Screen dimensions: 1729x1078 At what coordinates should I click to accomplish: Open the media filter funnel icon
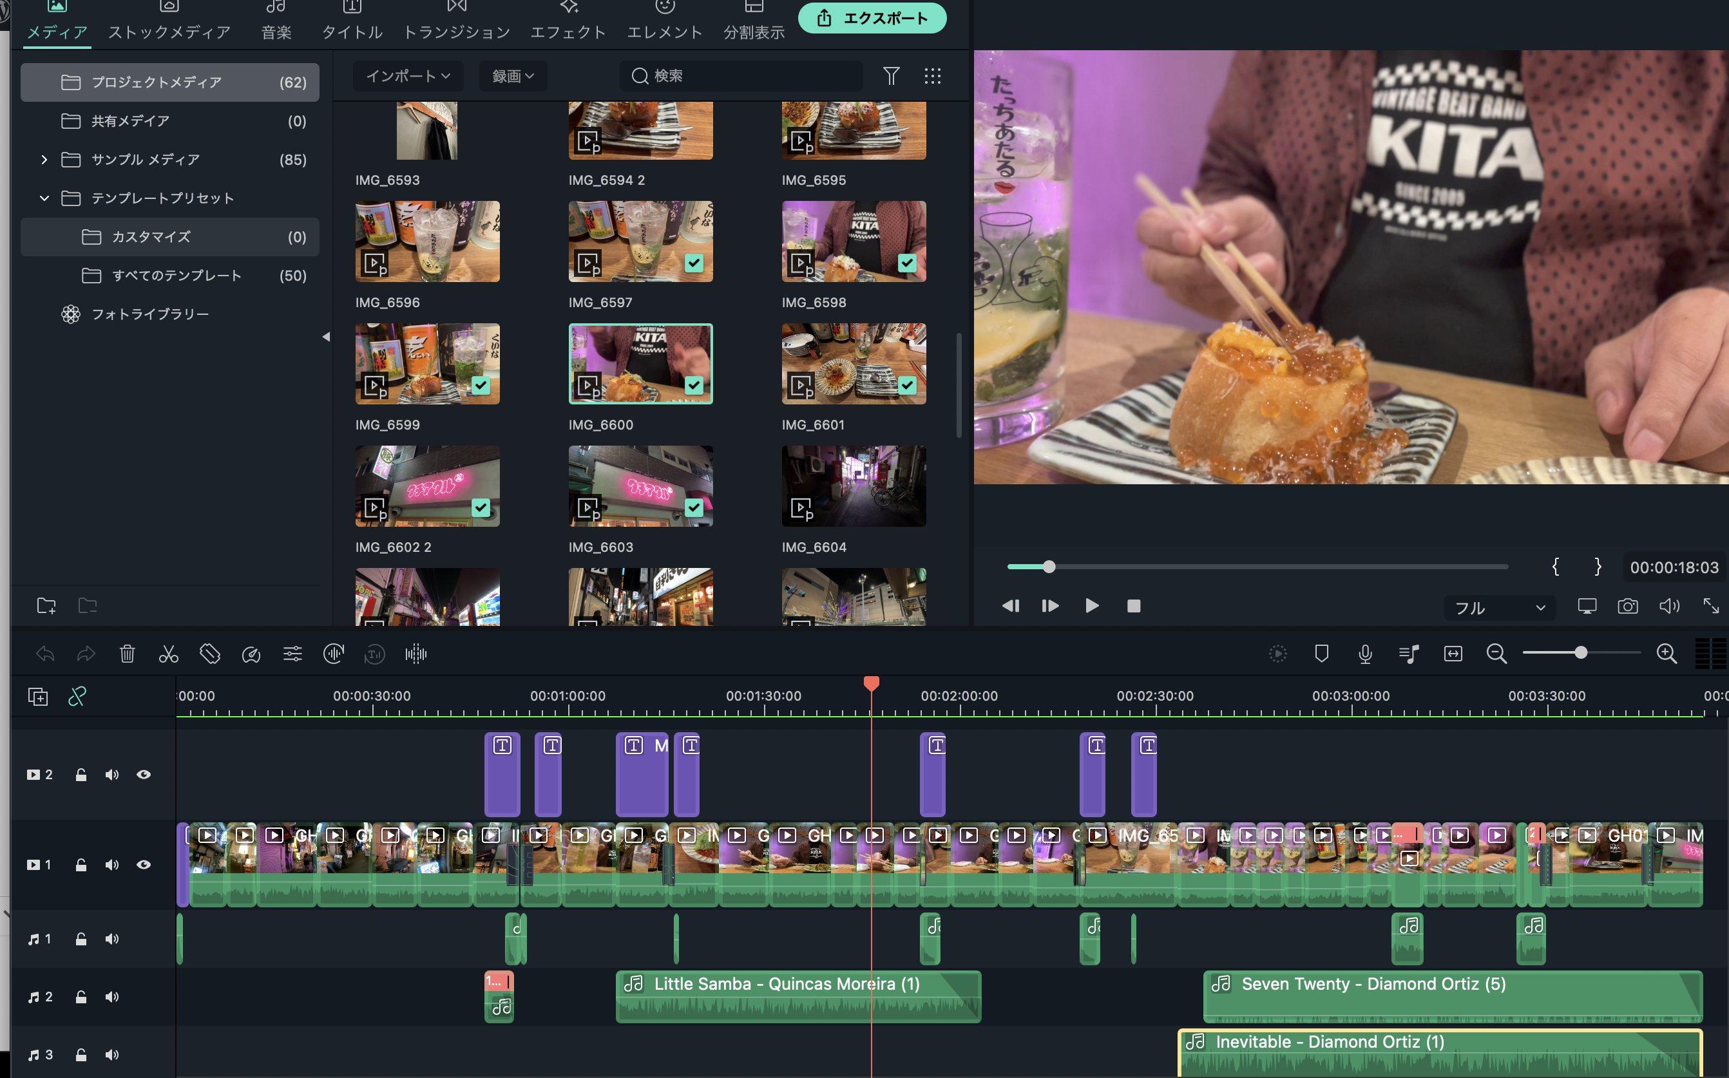point(892,75)
